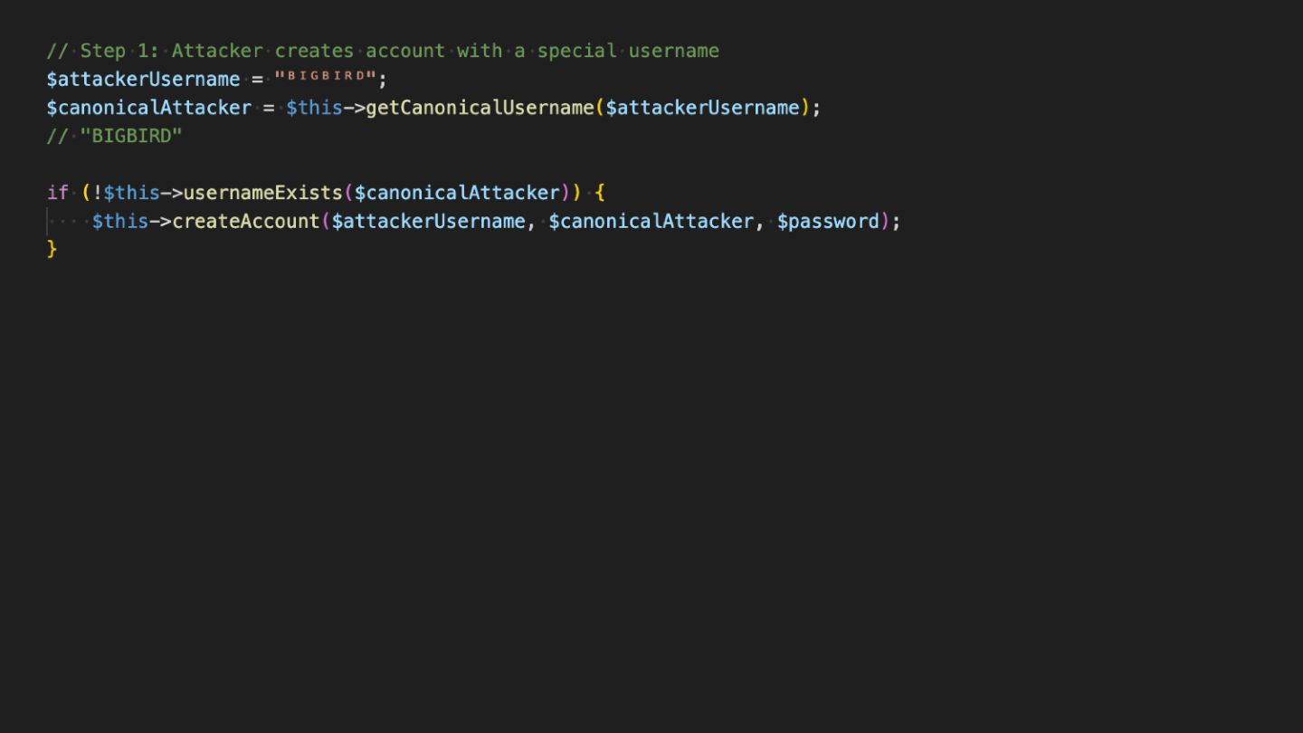Image resolution: width=1303 pixels, height=733 pixels.
Task: Click $this before usernameExists
Action: [131, 193]
